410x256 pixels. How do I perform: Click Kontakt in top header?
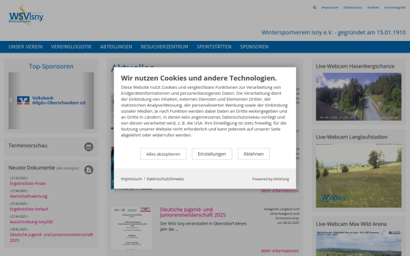coord(373,8)
